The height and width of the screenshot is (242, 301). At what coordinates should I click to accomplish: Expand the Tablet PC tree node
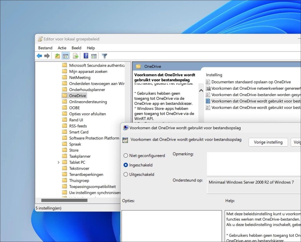point(58,162)
